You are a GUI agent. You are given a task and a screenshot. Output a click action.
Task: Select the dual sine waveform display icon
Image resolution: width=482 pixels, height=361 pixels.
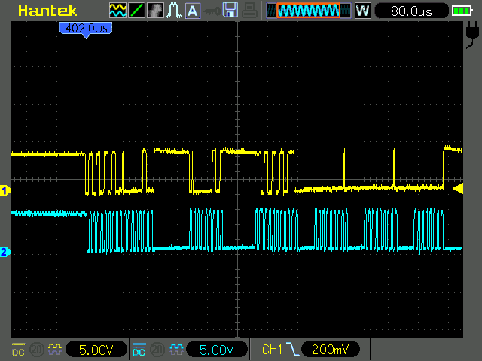pos(117,11)
